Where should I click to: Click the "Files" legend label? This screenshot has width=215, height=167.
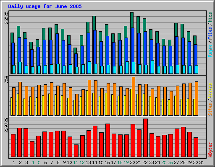[210, 33]
